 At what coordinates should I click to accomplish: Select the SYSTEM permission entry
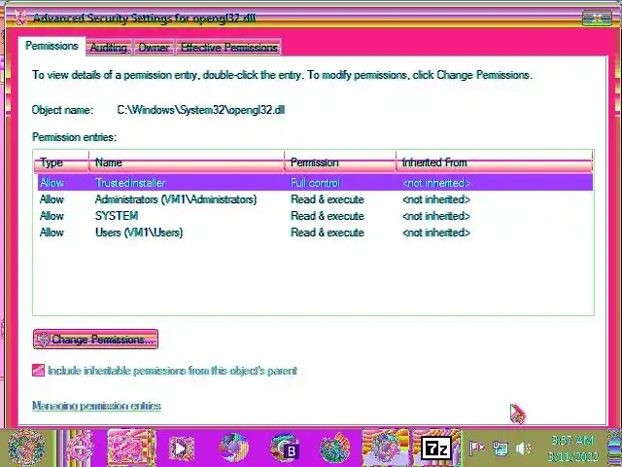click(x=315, y=216)
